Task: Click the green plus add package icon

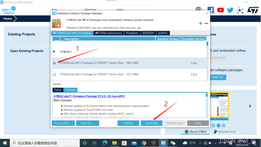Action: pos(201,23)
